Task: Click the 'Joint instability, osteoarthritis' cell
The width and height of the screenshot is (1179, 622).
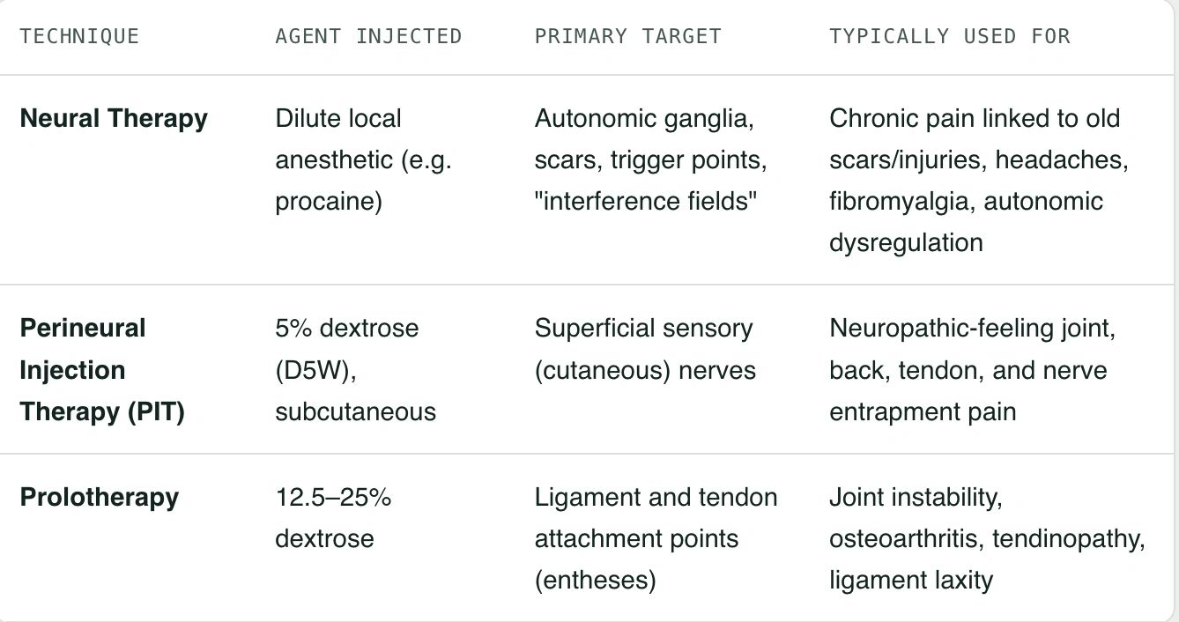Action: click(x=987, y=538)
